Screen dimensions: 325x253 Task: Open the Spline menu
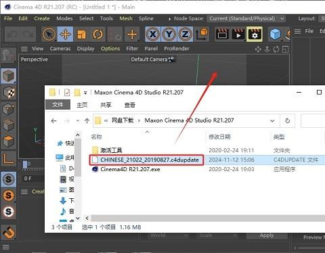146,18
